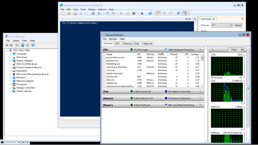Viewport: 258px width, 145px height.
Task: Check the MsMpEng.exe process checkbox
Action: [104, 64]
